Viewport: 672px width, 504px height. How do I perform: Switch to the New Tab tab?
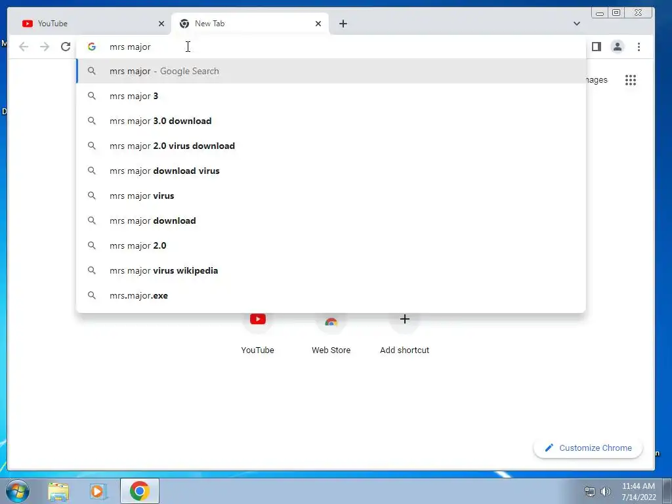click(x=250, y=24)
